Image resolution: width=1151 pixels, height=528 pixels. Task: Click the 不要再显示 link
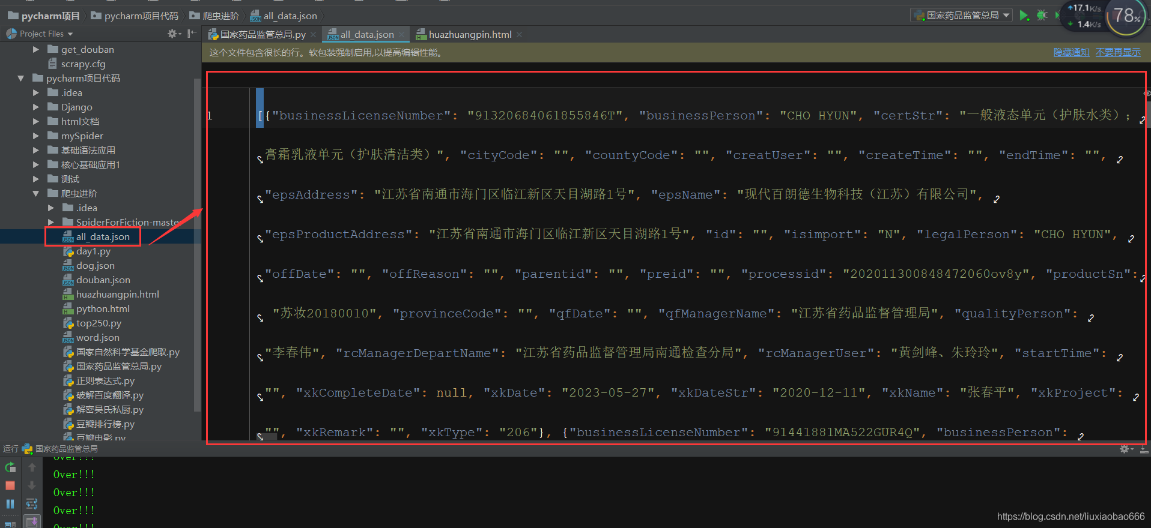click(1118, 53)
